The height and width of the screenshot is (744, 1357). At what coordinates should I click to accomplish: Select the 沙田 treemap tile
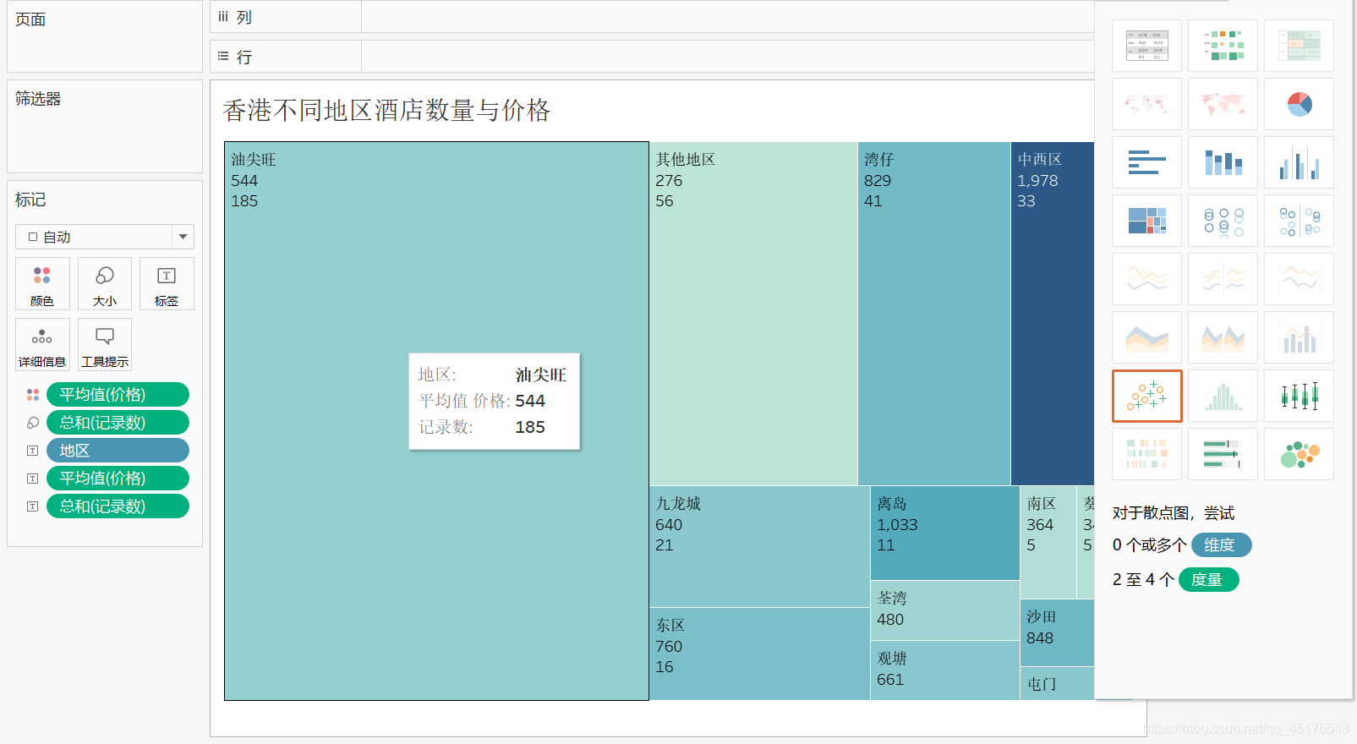point(1057,632)
